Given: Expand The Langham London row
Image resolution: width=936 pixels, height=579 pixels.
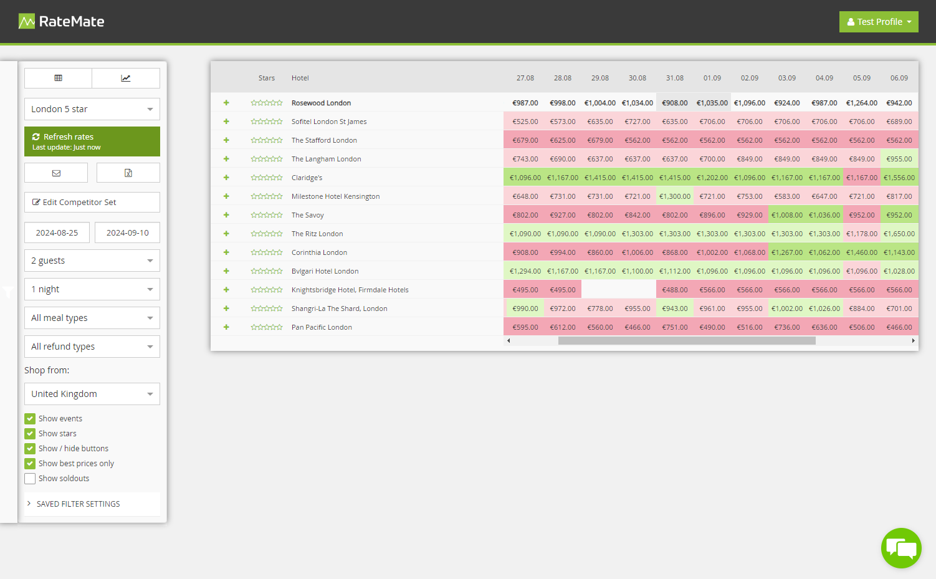Looking at the screenshot, I should coord(226,159).
